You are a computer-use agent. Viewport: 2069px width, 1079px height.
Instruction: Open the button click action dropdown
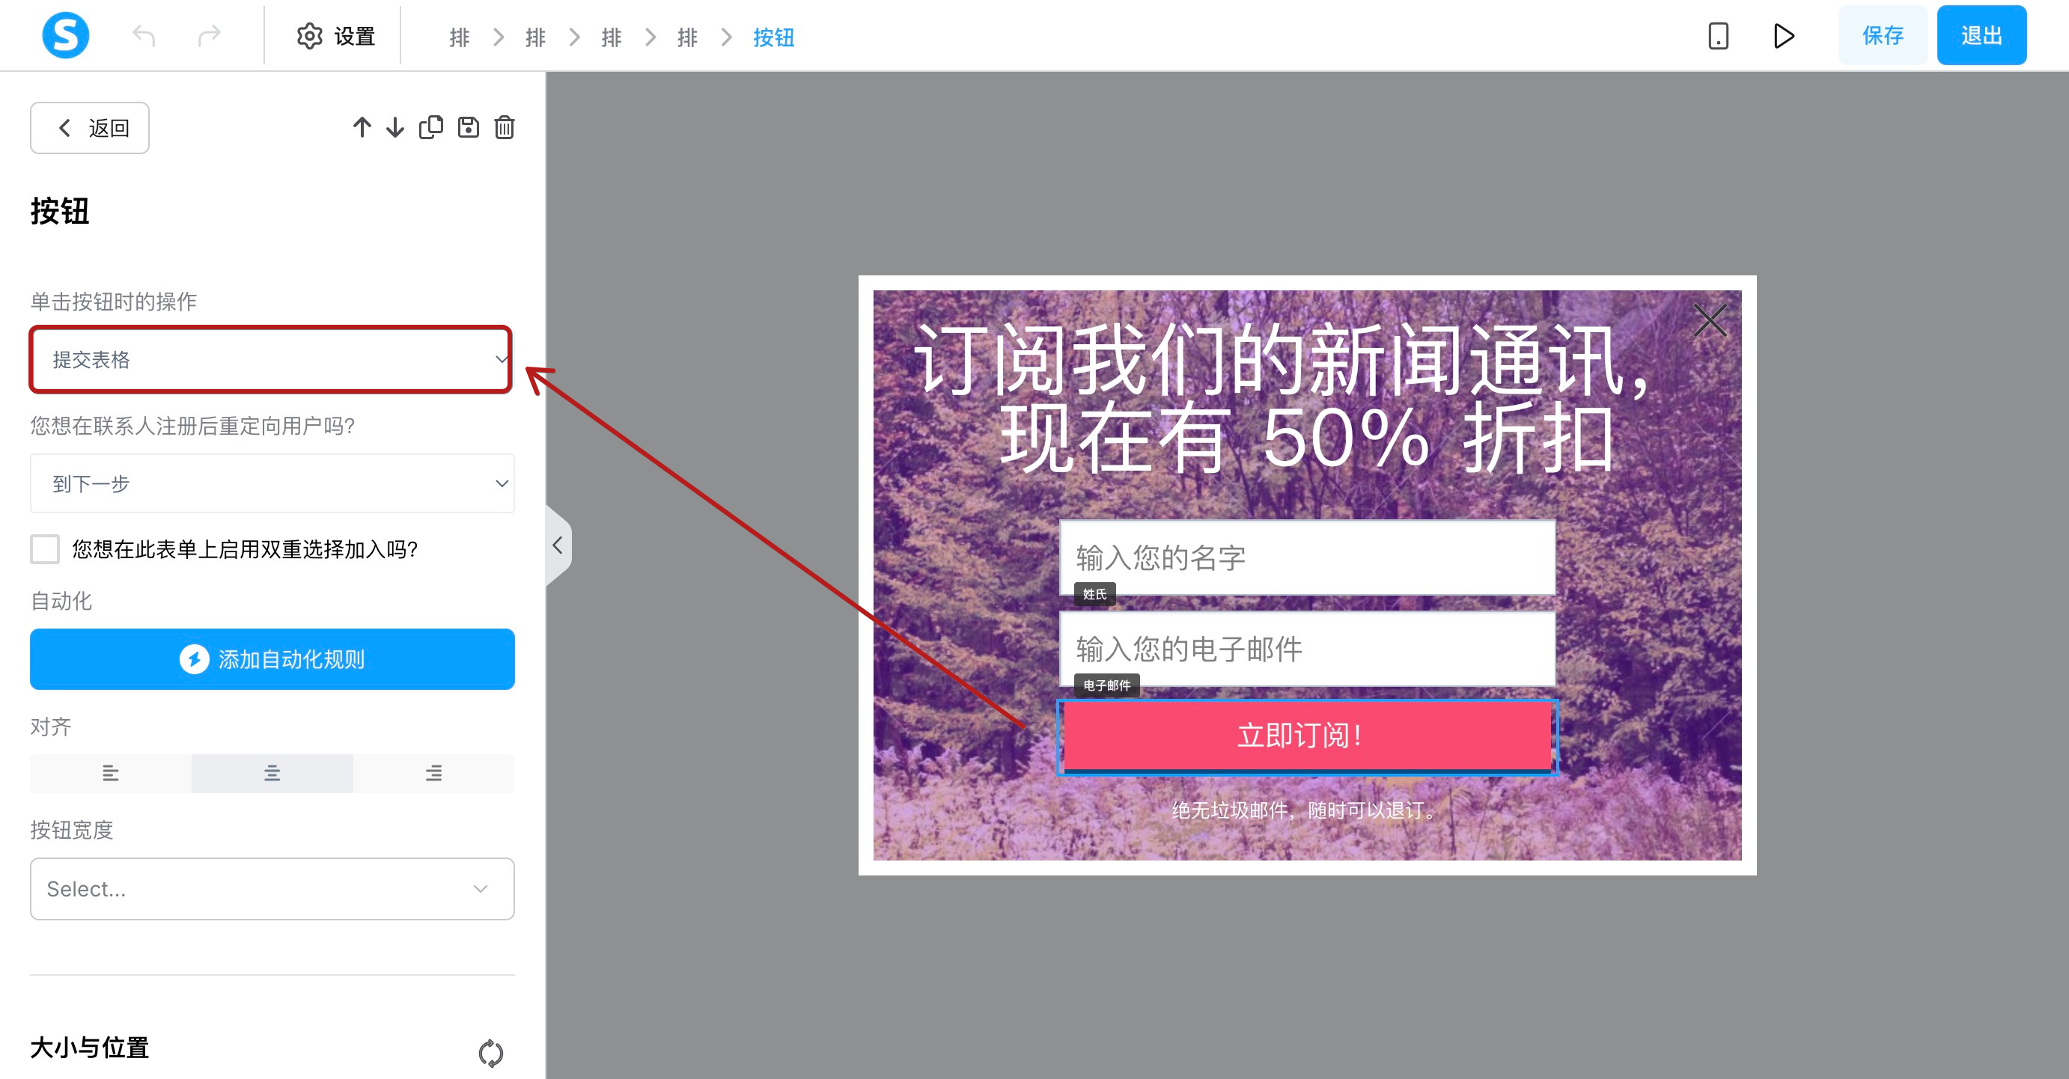(x=272, y=360)
